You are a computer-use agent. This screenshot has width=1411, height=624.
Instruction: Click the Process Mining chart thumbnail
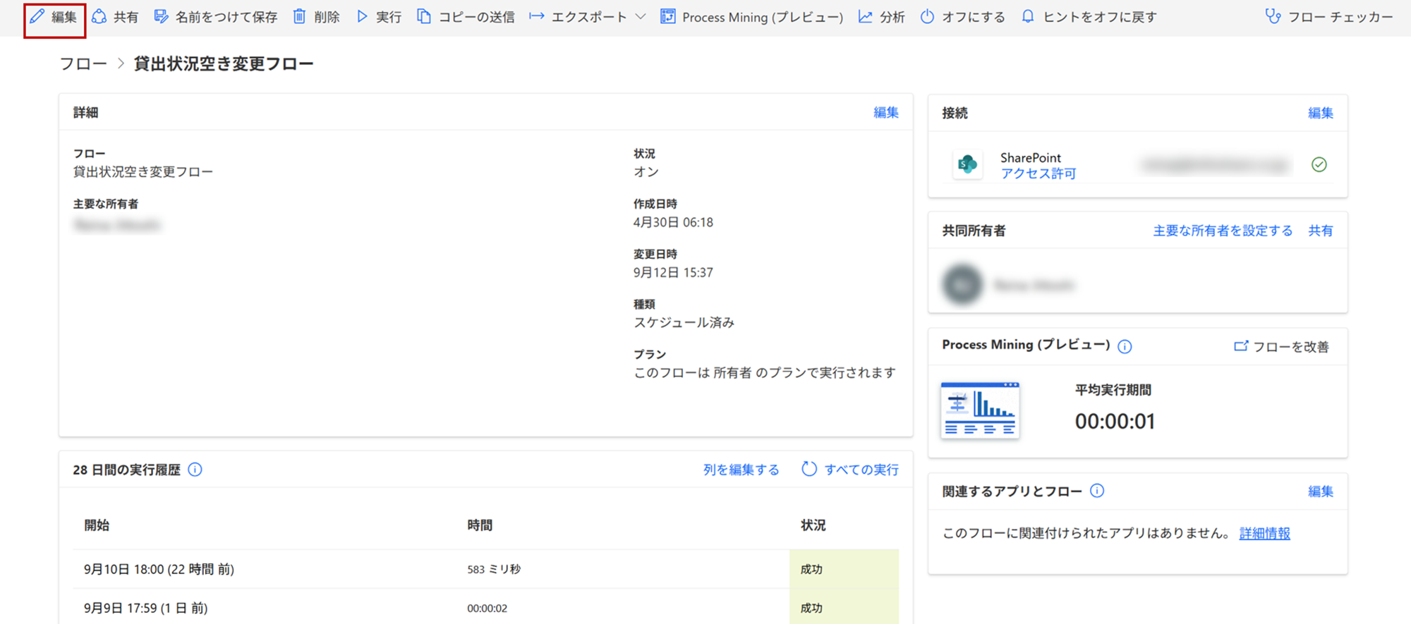(980, 410)
